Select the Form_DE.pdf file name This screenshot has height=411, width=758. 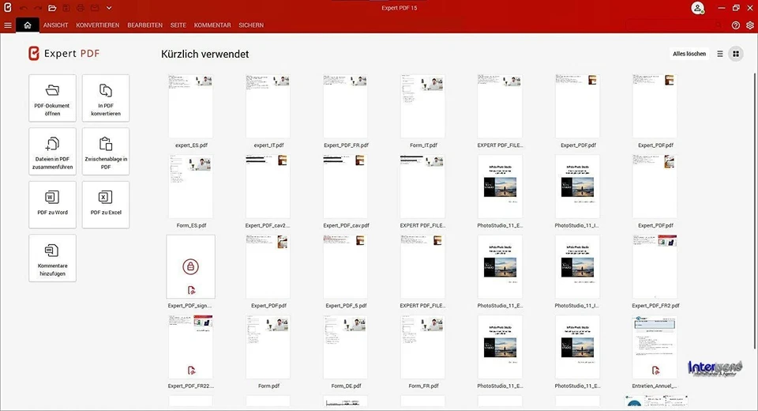pyautogui.click(x=346, y=386)
